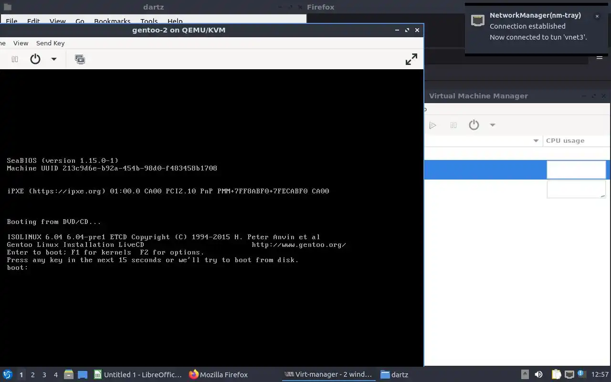Expand shutdown dropdown arrow in Virtual Machine Manager
Viewport: 611px width, 382px height.
[x=493, y=125]
